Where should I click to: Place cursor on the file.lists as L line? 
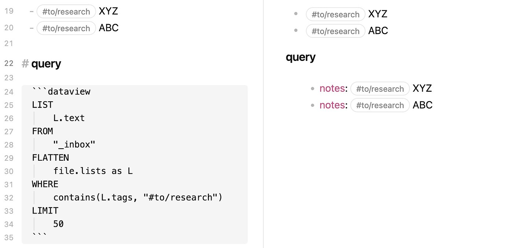tap(93, 171)
